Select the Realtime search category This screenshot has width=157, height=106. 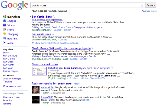tap(12, 39)
